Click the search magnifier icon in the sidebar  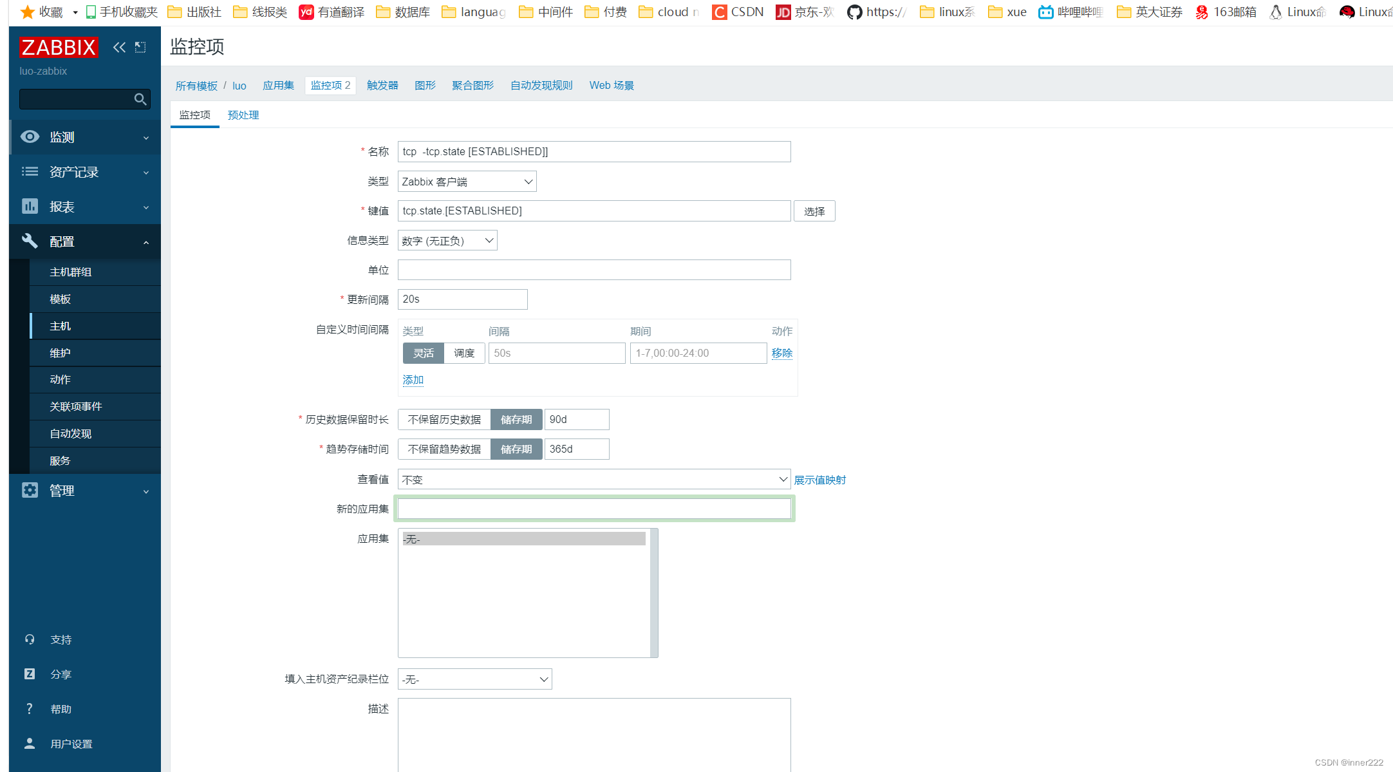pyautogui.click(x=140, y=99)
